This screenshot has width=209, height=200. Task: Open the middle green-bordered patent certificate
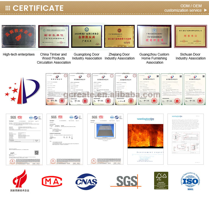coord(172,89)
